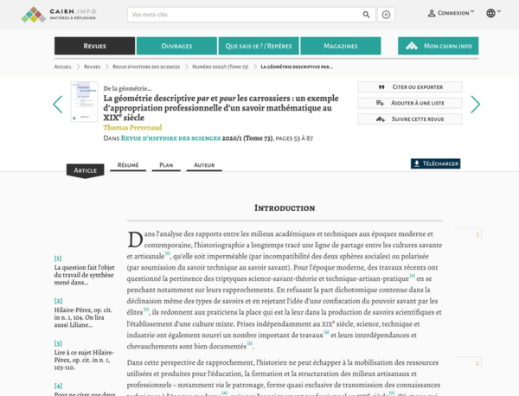The width and height of the screenshot is (519, 396).
Task: Switch to the Plan tab
Action: [x=166, y=165]
